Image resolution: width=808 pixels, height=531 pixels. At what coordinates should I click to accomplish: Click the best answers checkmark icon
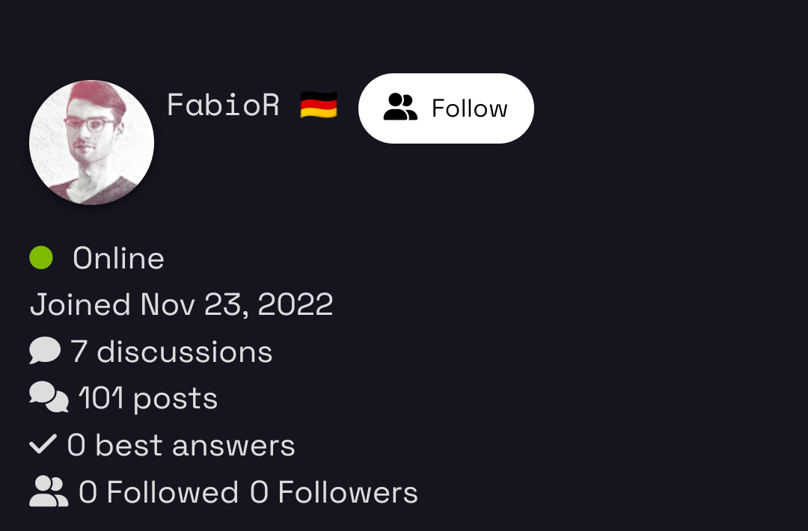pos(43,445)
